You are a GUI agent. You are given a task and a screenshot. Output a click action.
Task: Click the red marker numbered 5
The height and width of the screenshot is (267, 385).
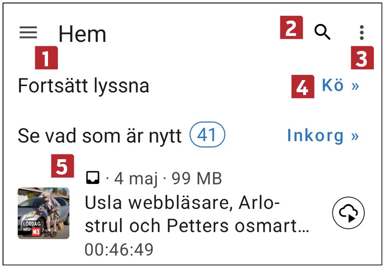tap(62, 166)
